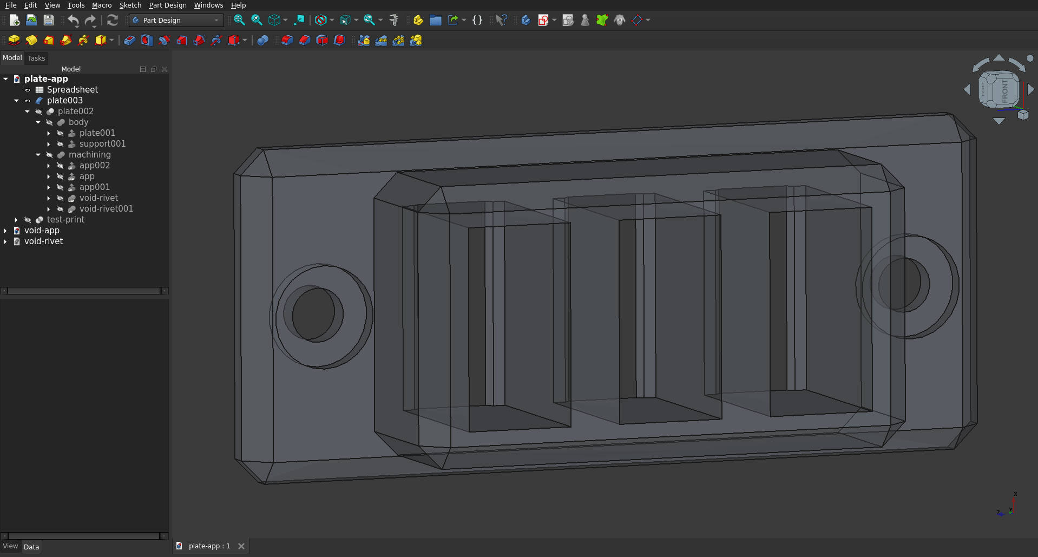Collapse the machining tree group
This screenshot has height=557, width=1038.
[x=38, y=155]
